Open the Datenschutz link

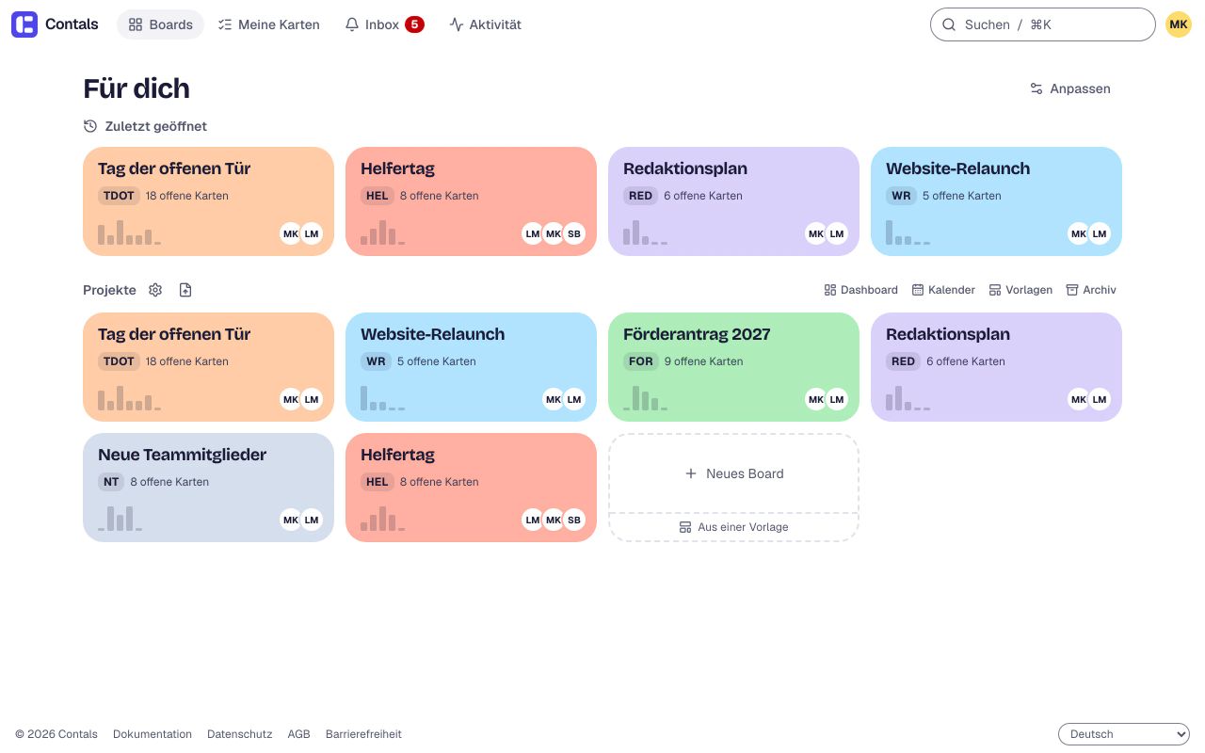click(x=240, y=734)
